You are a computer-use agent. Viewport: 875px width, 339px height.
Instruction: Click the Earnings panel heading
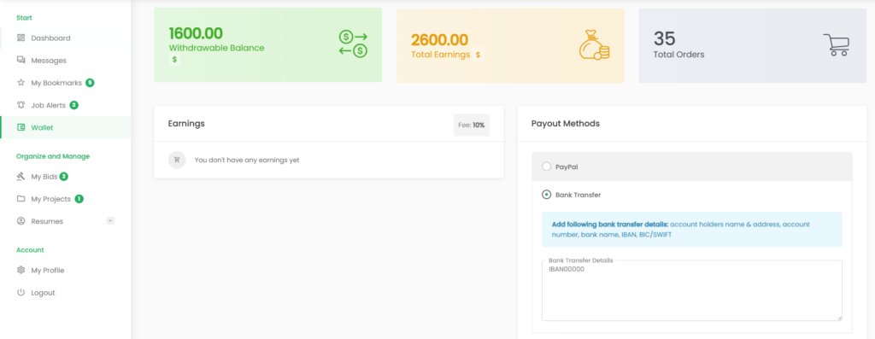point(186,124)
